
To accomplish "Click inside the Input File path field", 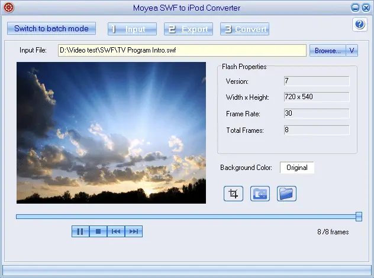I will 182,51.
